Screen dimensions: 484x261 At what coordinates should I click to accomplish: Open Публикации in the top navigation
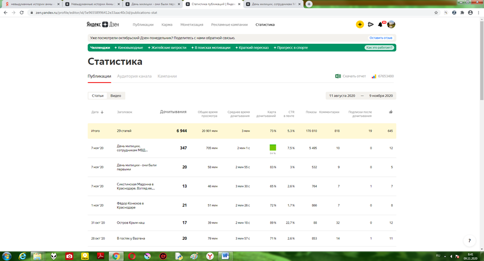[143, 25]
